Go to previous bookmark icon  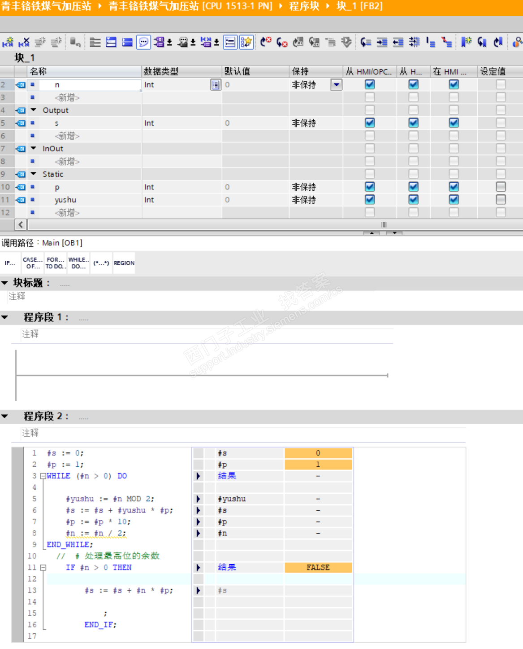tap(498, 42)
